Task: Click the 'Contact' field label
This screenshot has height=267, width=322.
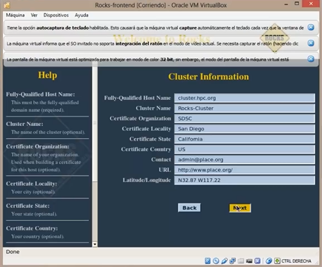Action: 161,160
